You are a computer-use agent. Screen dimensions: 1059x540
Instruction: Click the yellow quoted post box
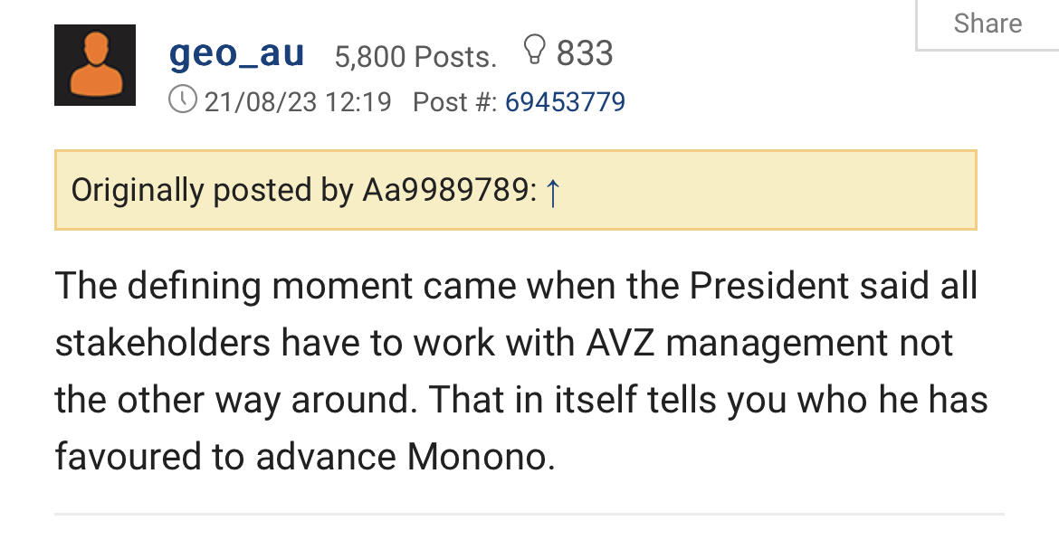769,190
